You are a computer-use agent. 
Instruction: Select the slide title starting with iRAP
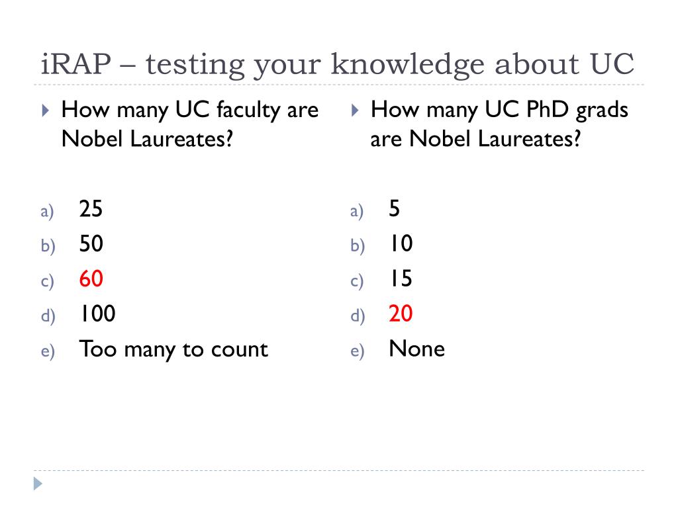(334, 65)
